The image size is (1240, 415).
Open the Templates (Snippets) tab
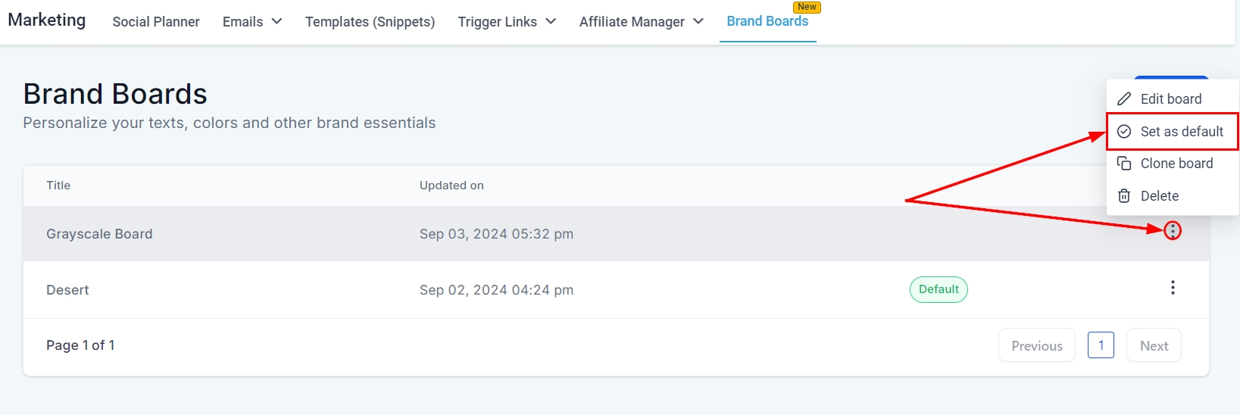370,22
